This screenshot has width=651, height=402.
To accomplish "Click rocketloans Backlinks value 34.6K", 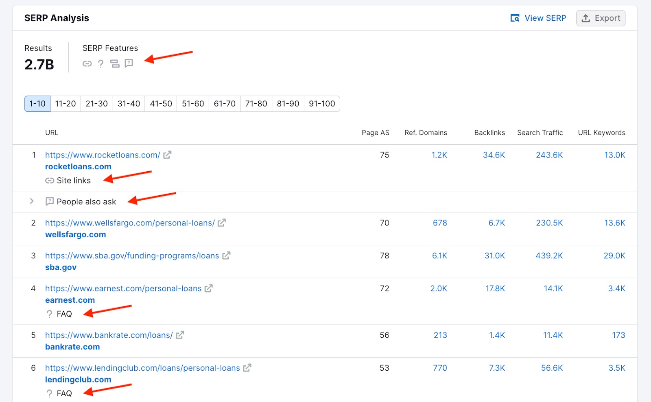I will click(494, 155).
